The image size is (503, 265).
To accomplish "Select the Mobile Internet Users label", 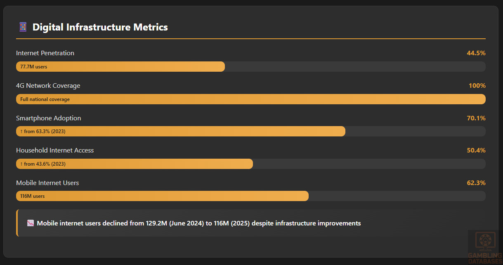I will (x=47, y=183).
